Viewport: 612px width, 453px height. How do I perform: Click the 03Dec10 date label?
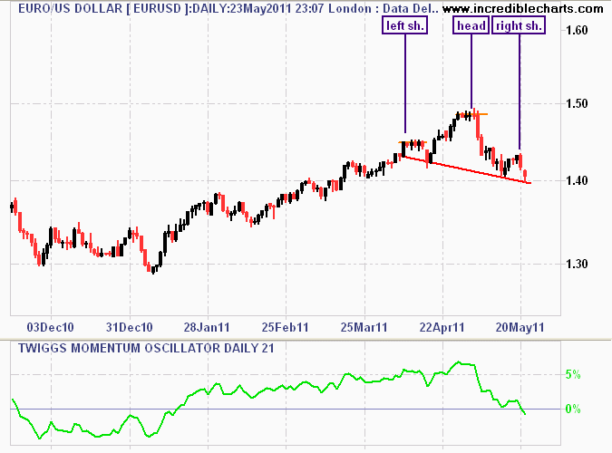click(x=46, y=325)
